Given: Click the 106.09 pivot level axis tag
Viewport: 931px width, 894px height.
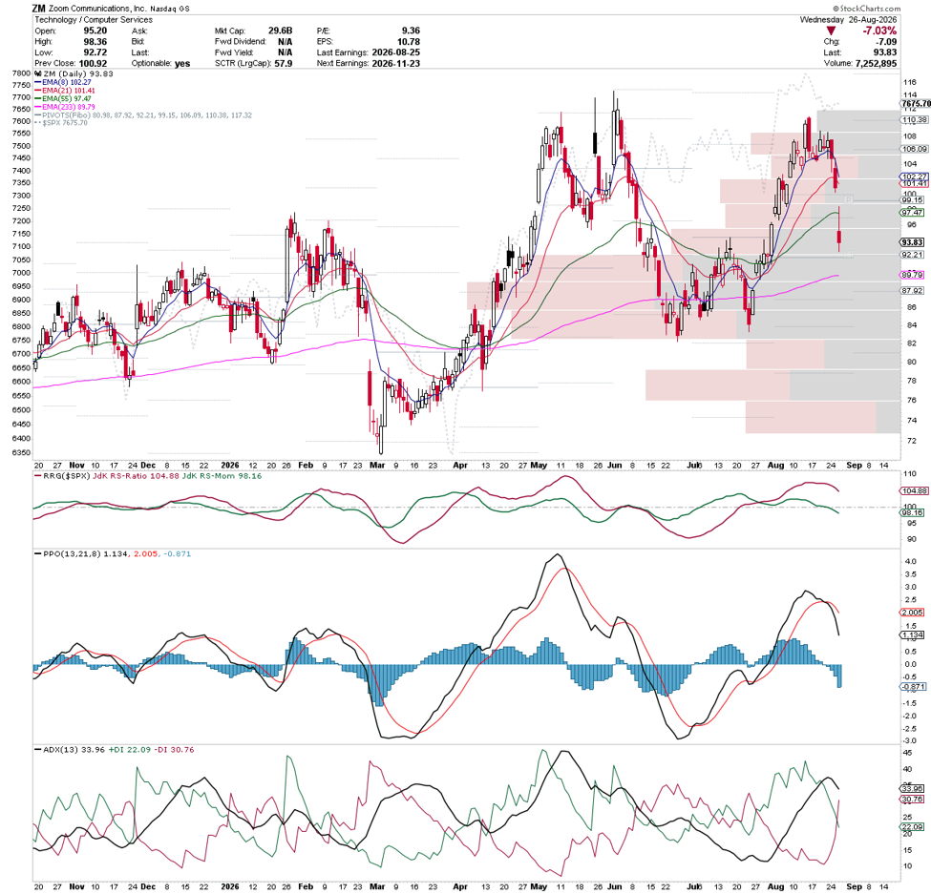Looking at the screenshot, I should point(915,149).
